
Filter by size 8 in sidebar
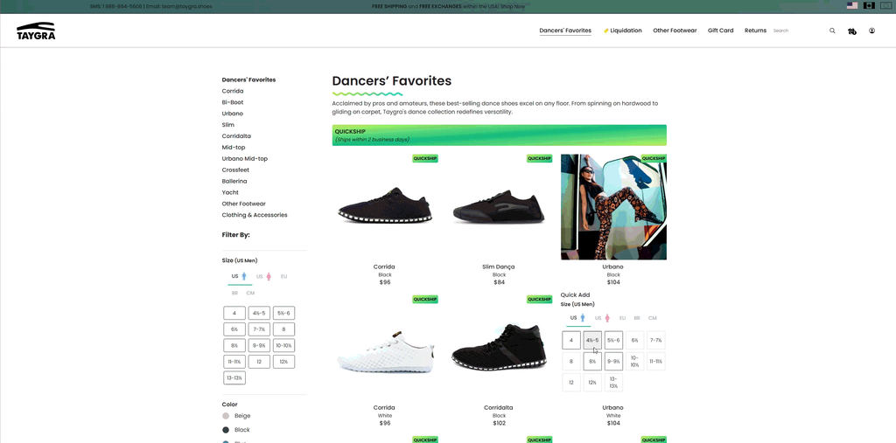tap(283, 329)
